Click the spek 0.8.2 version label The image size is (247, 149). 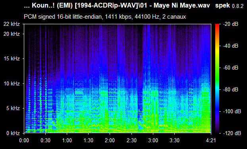click(229, 6)
